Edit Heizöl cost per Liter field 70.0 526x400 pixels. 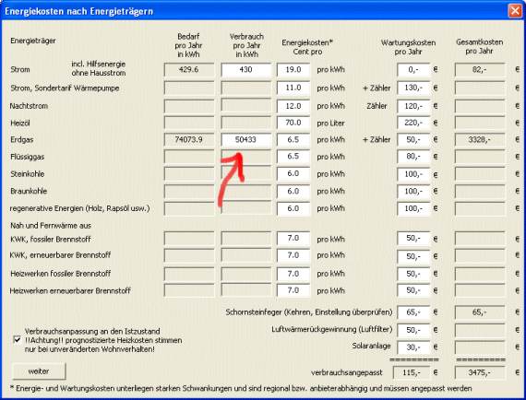(293, 123)
